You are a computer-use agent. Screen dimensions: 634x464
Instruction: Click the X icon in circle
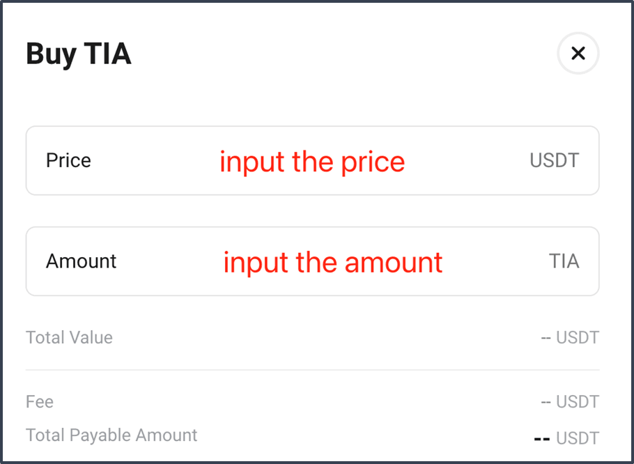pos(578,54)
